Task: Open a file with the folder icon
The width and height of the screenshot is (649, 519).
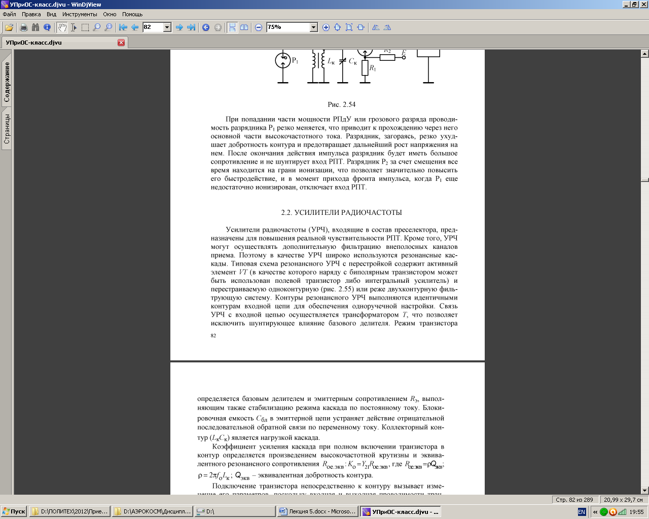Action: [9, 27]
